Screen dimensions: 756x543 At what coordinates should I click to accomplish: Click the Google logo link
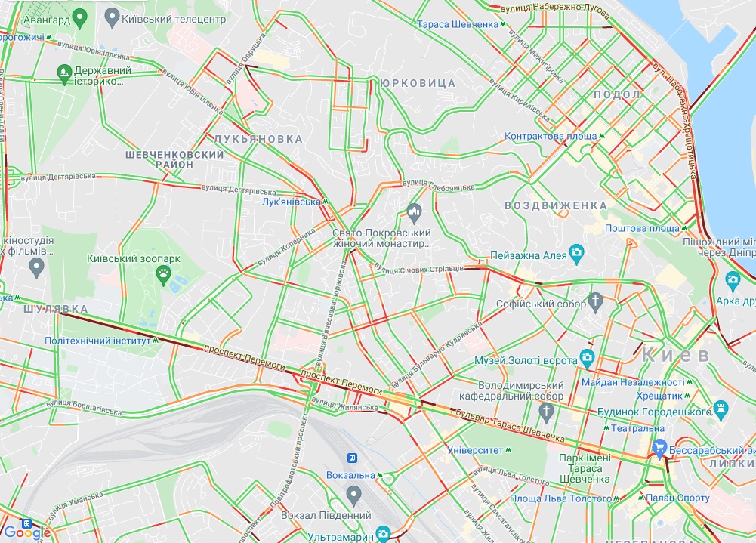click(x=27, y=533)
